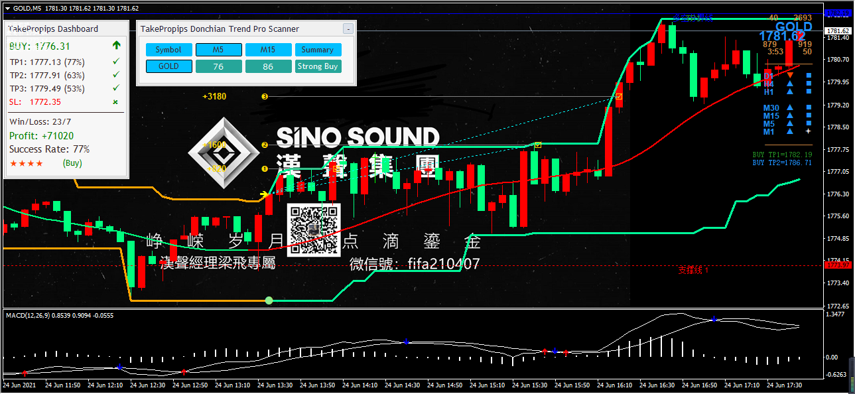Click the M30 blue up-arrow indicator
The image size is (855, 394).
point(789,108)
